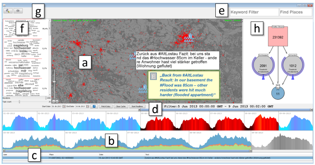Viewport: 315px width, 165px height.
Task: Click the right handle of timeline filter range
Action: (x=311, y=110)
